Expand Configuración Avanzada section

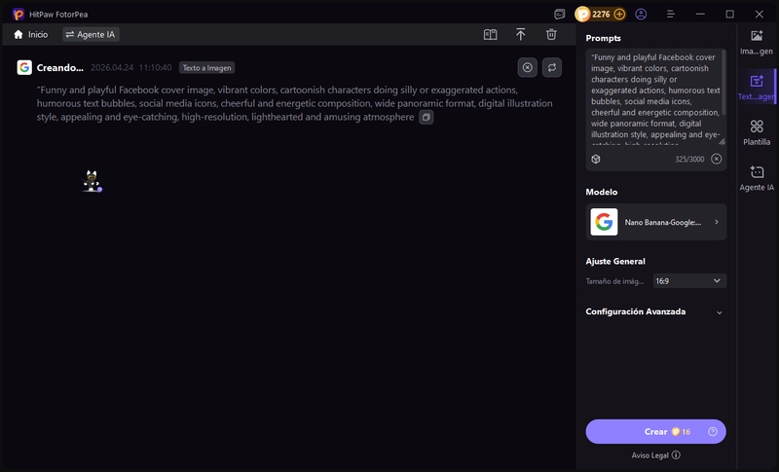point(654,311)
